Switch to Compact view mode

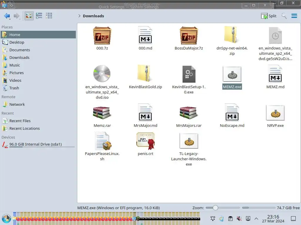point(39,16)
